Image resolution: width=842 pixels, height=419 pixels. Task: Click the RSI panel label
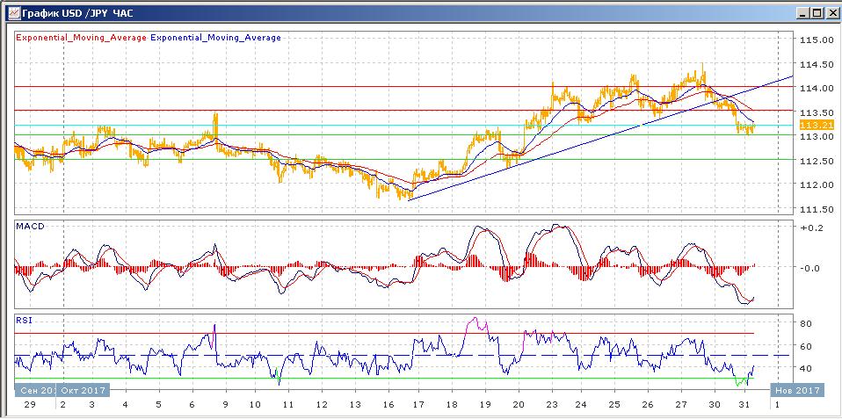click(x=24, y=321)
